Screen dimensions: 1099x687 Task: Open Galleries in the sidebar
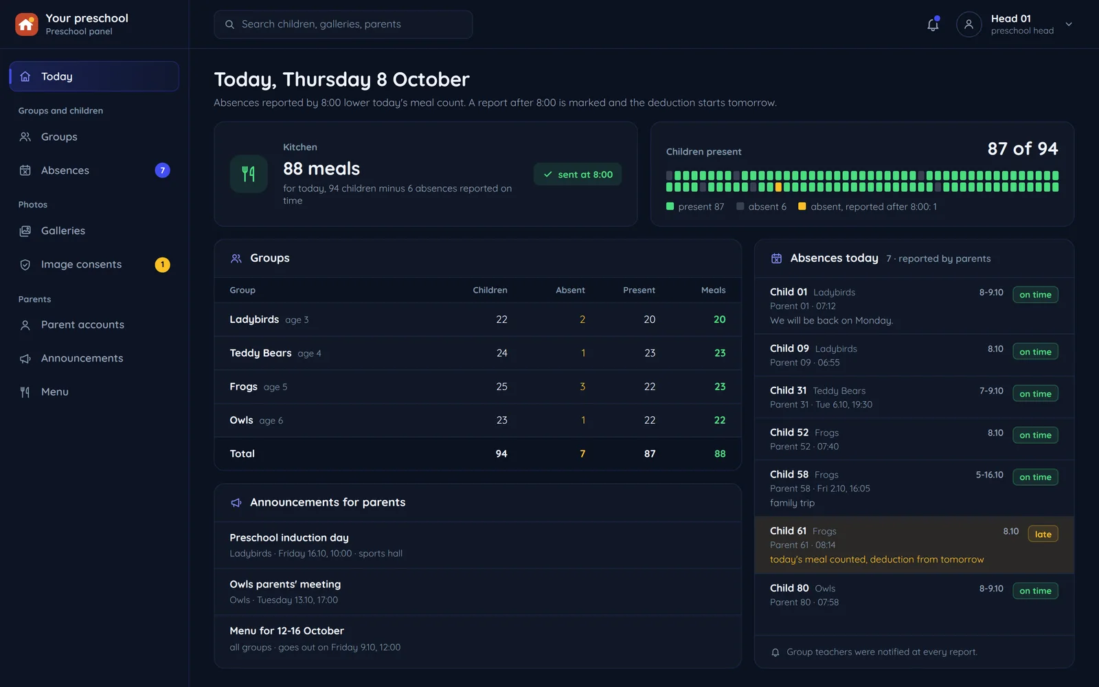coord(94,231)
